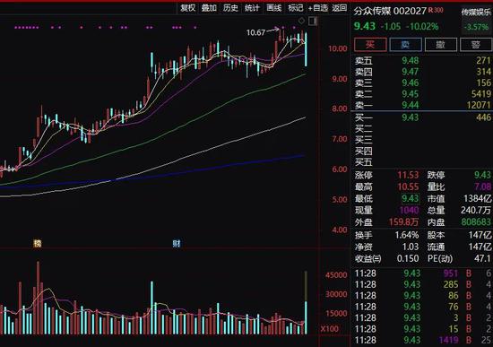
Task: Click the 10.00 price axis label
Action: pos(338,48)
